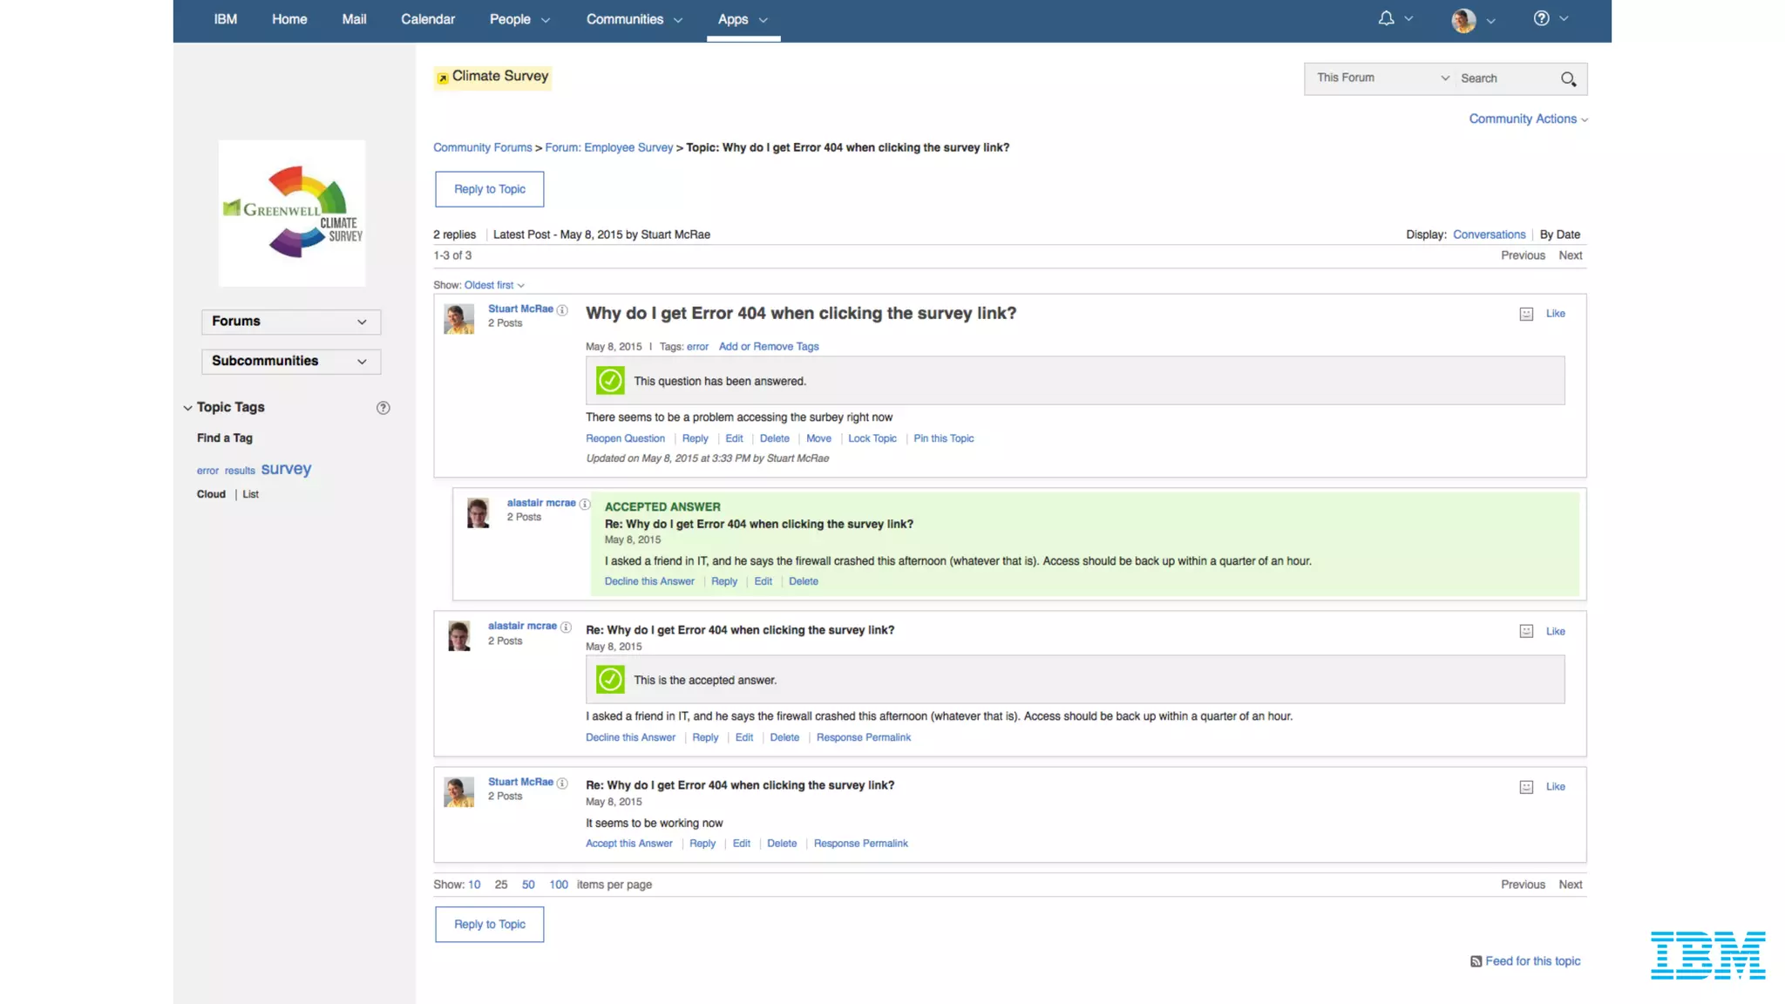Click the Topic Tags help icon
This screenshot has height=1004, width=1785.
point(383,408)
